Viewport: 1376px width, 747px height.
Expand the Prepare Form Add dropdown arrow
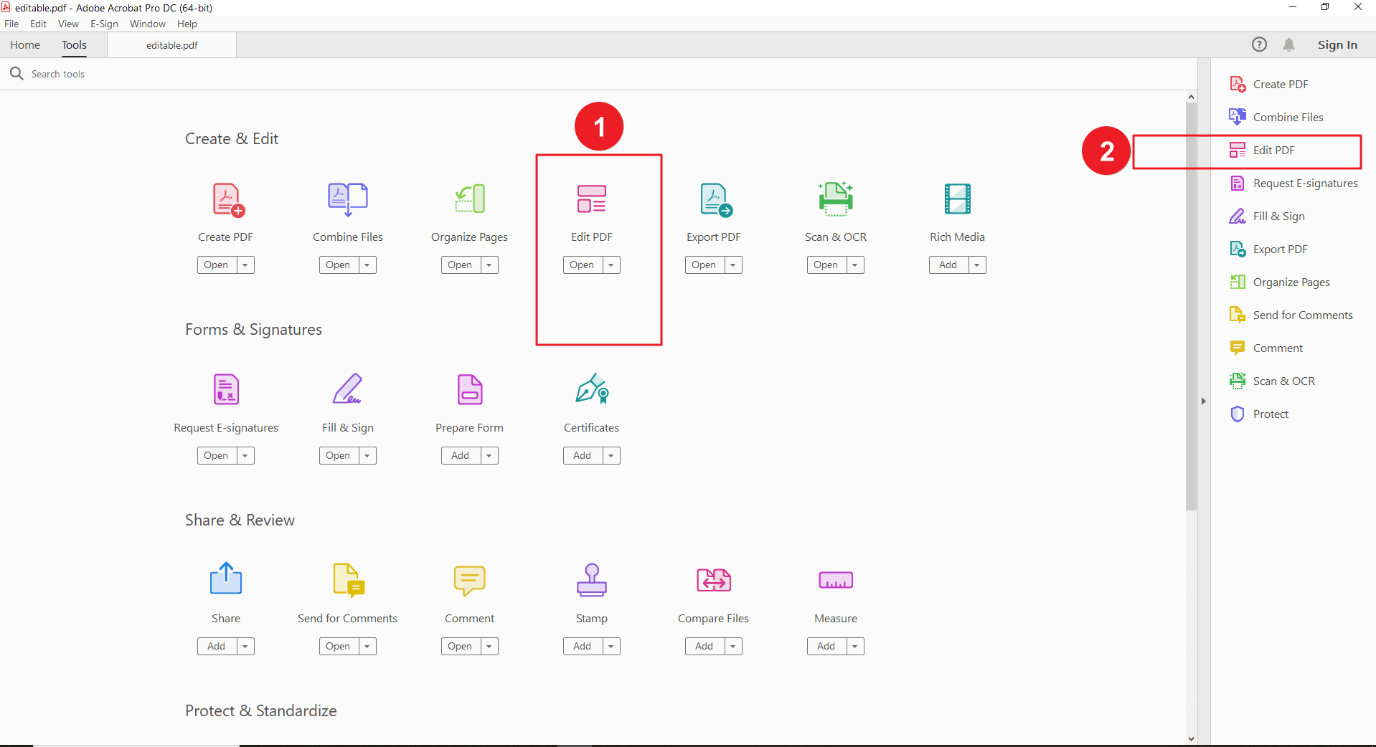(x=489, y=455)
